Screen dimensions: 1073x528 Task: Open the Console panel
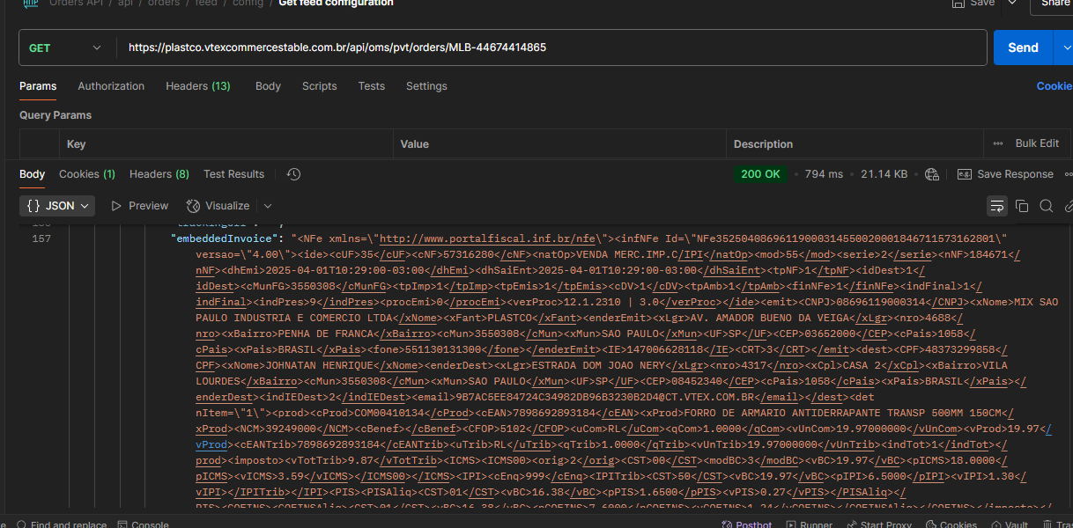pos(142,524)
